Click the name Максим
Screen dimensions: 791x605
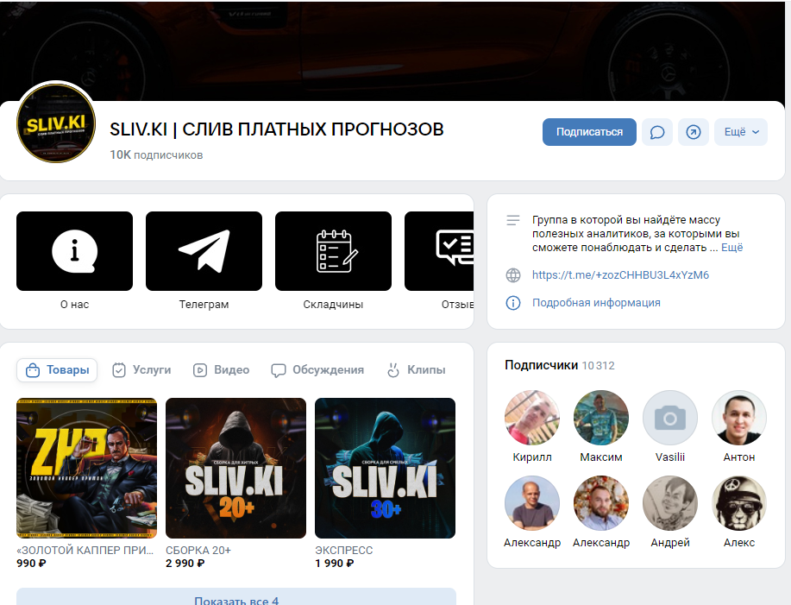coord(601,457)
